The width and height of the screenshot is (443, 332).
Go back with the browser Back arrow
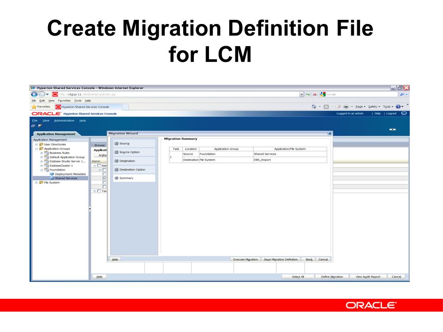pyautogui.click(x=34, y=94)
